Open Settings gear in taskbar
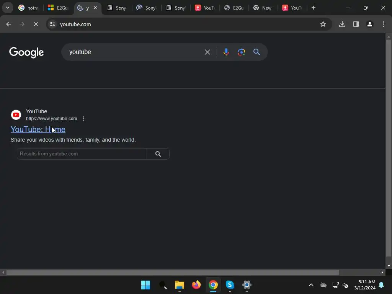 pos(247,285)
